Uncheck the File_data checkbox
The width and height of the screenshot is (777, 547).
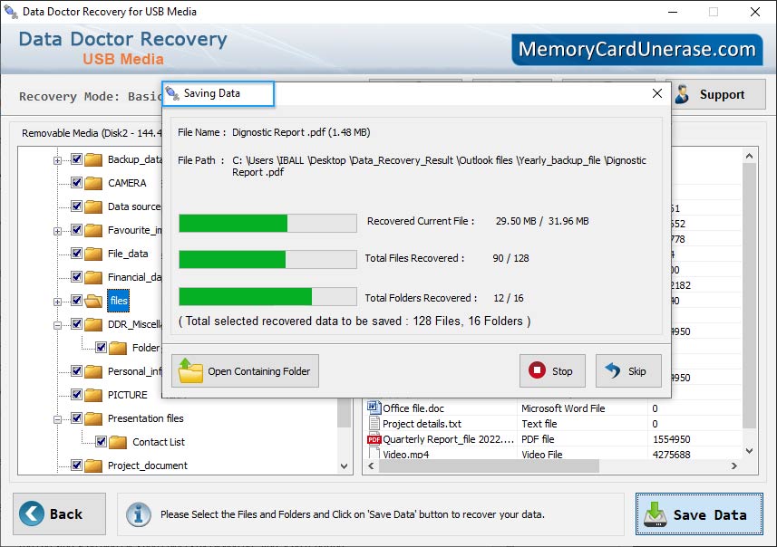point(76,253)
